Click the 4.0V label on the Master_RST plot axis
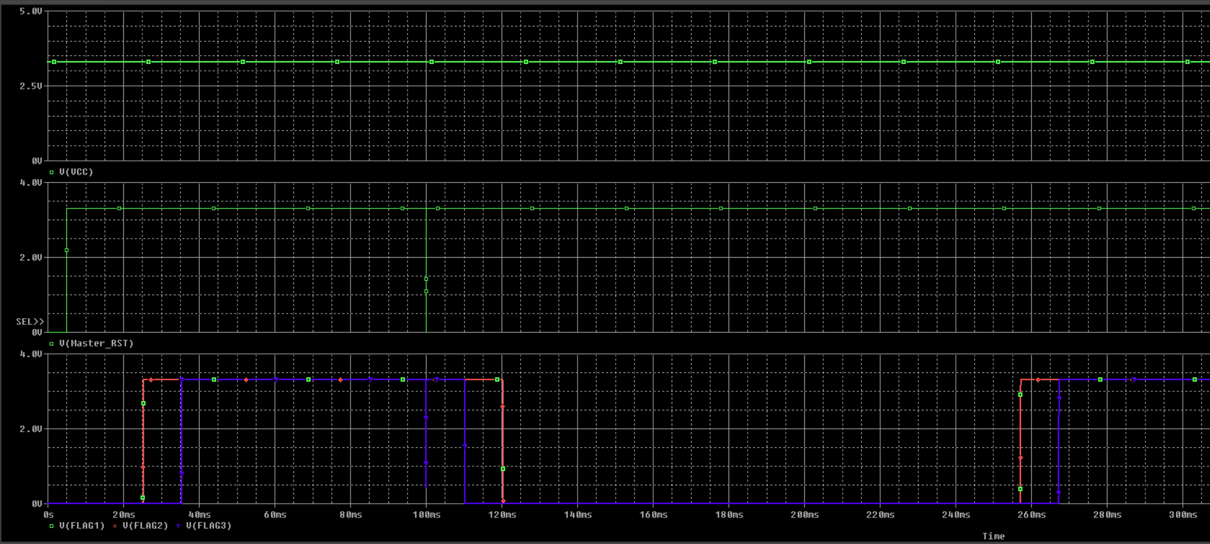 pyautogui.click(x=31, y=183)
